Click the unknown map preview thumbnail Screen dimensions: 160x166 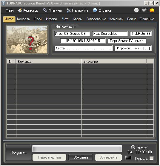pos(27,40)
